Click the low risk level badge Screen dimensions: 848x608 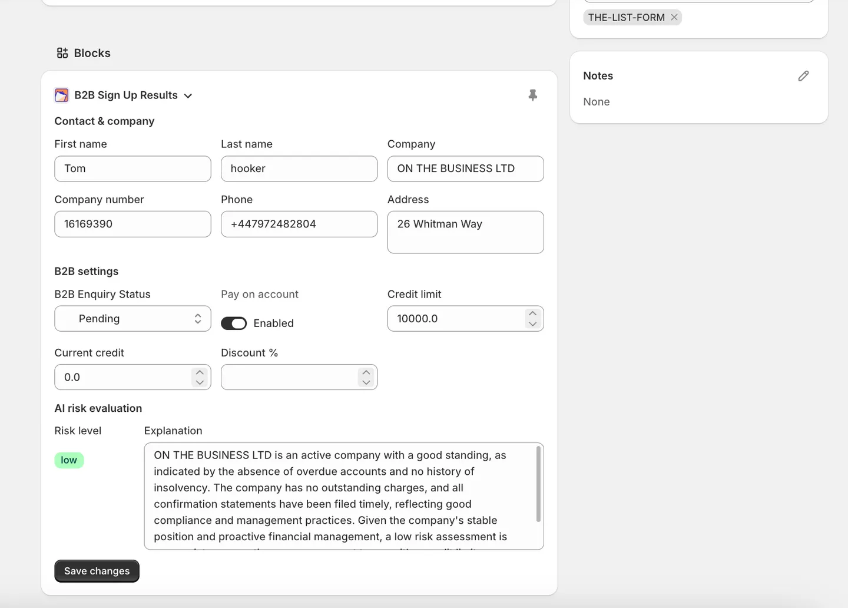click(x=69, y=460)
